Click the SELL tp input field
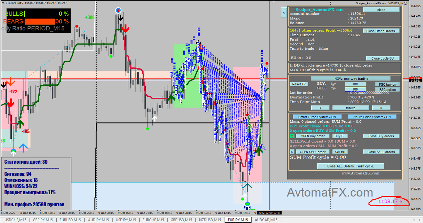423x223 pixels. pyautogui.click(x=355, y=89)
